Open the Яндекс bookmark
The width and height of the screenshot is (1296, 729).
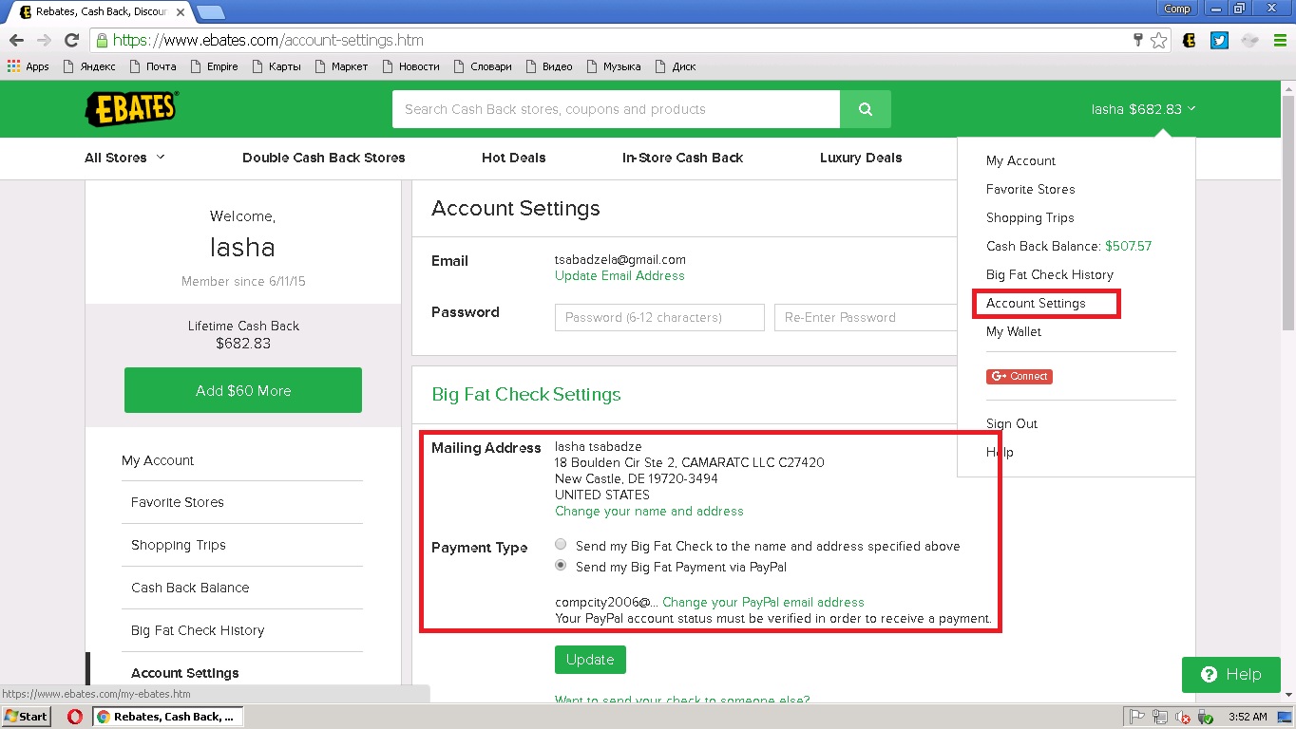(88, 66)
